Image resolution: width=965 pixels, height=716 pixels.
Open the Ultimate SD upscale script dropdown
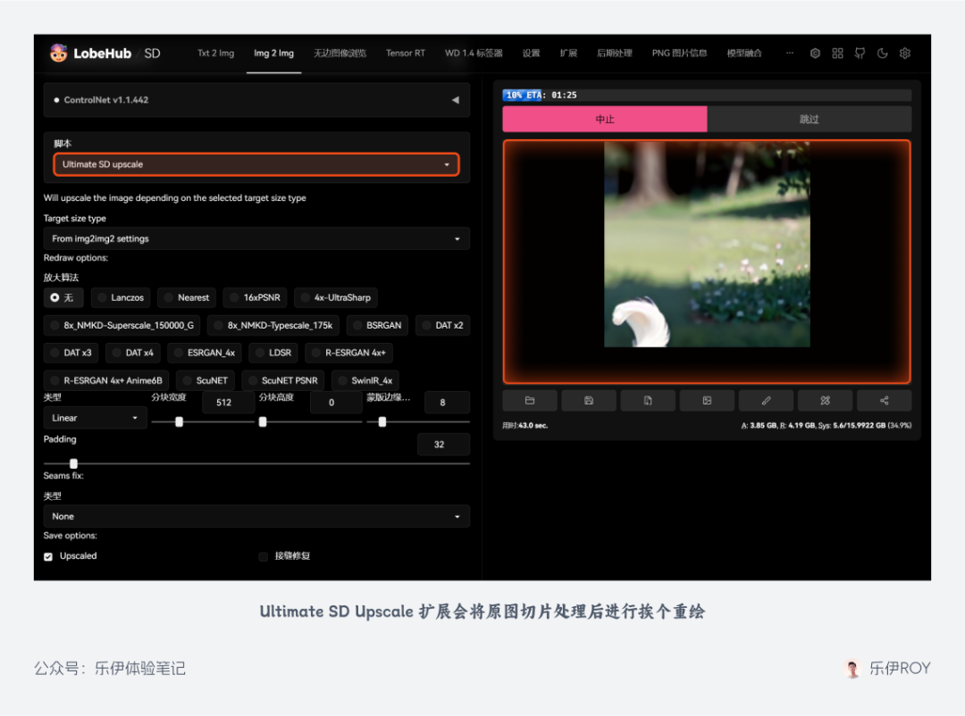[256, 164]
